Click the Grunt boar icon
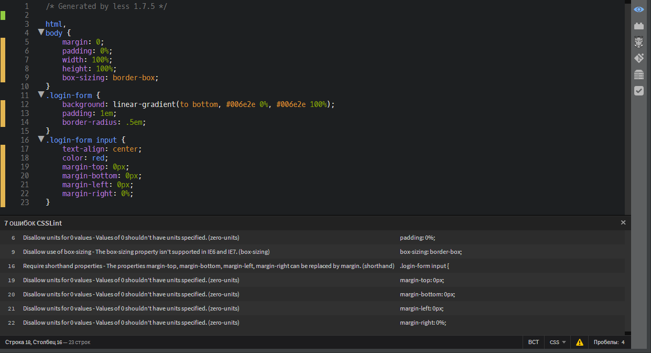The image size is (651, 353). [638, 42]
